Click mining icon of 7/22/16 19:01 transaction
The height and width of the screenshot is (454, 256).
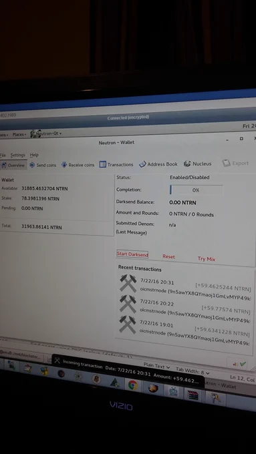click(128, 324)
